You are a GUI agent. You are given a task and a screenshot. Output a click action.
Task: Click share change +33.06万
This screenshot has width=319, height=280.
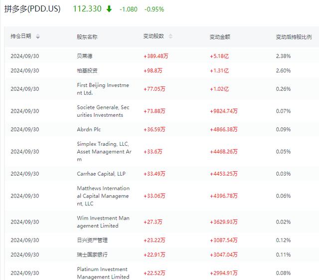tap(155, 196)
